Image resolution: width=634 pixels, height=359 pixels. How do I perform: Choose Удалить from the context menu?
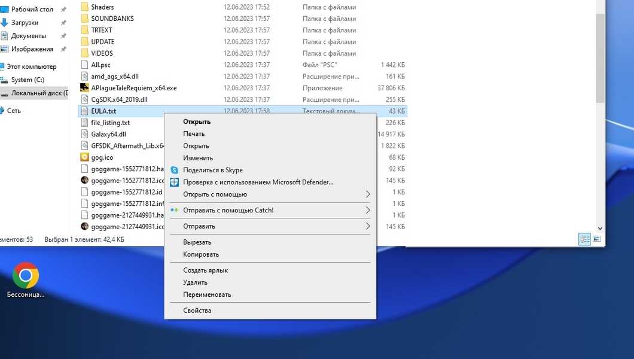click(x=195, y=282)
